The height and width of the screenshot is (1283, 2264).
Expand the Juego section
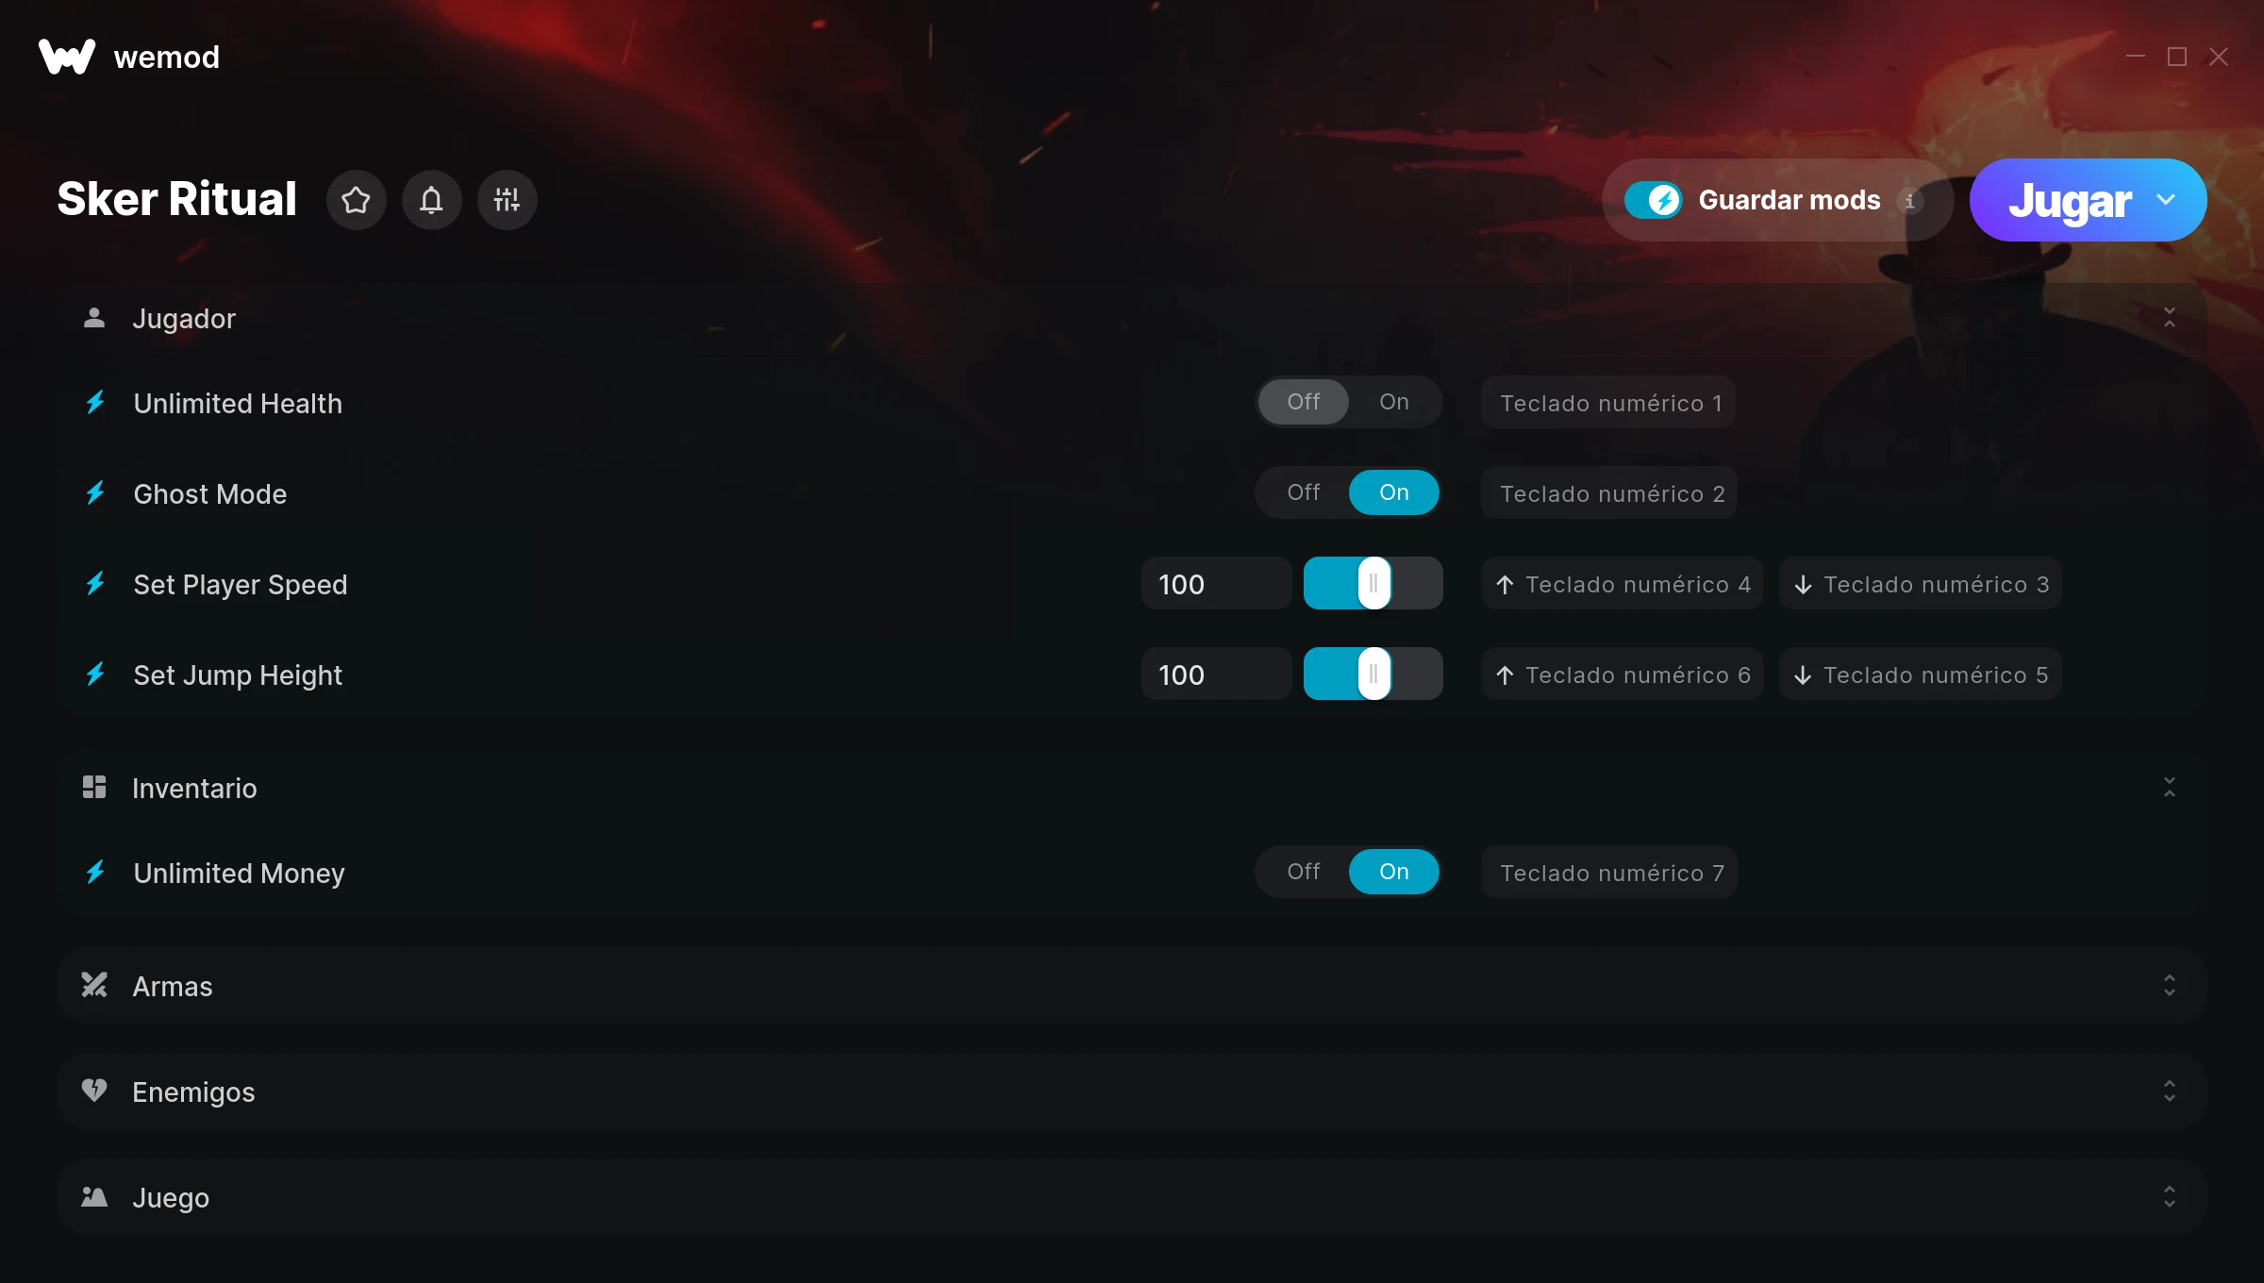pyautogui.click(x=2170, y=1196)
